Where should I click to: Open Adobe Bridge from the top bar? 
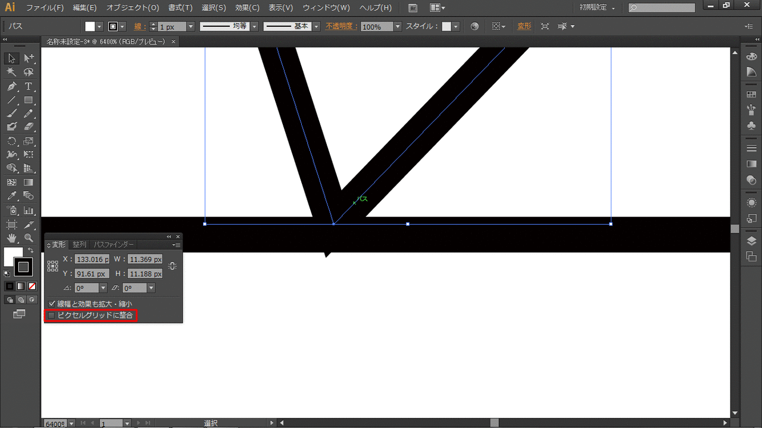click(x=413, y=8)
